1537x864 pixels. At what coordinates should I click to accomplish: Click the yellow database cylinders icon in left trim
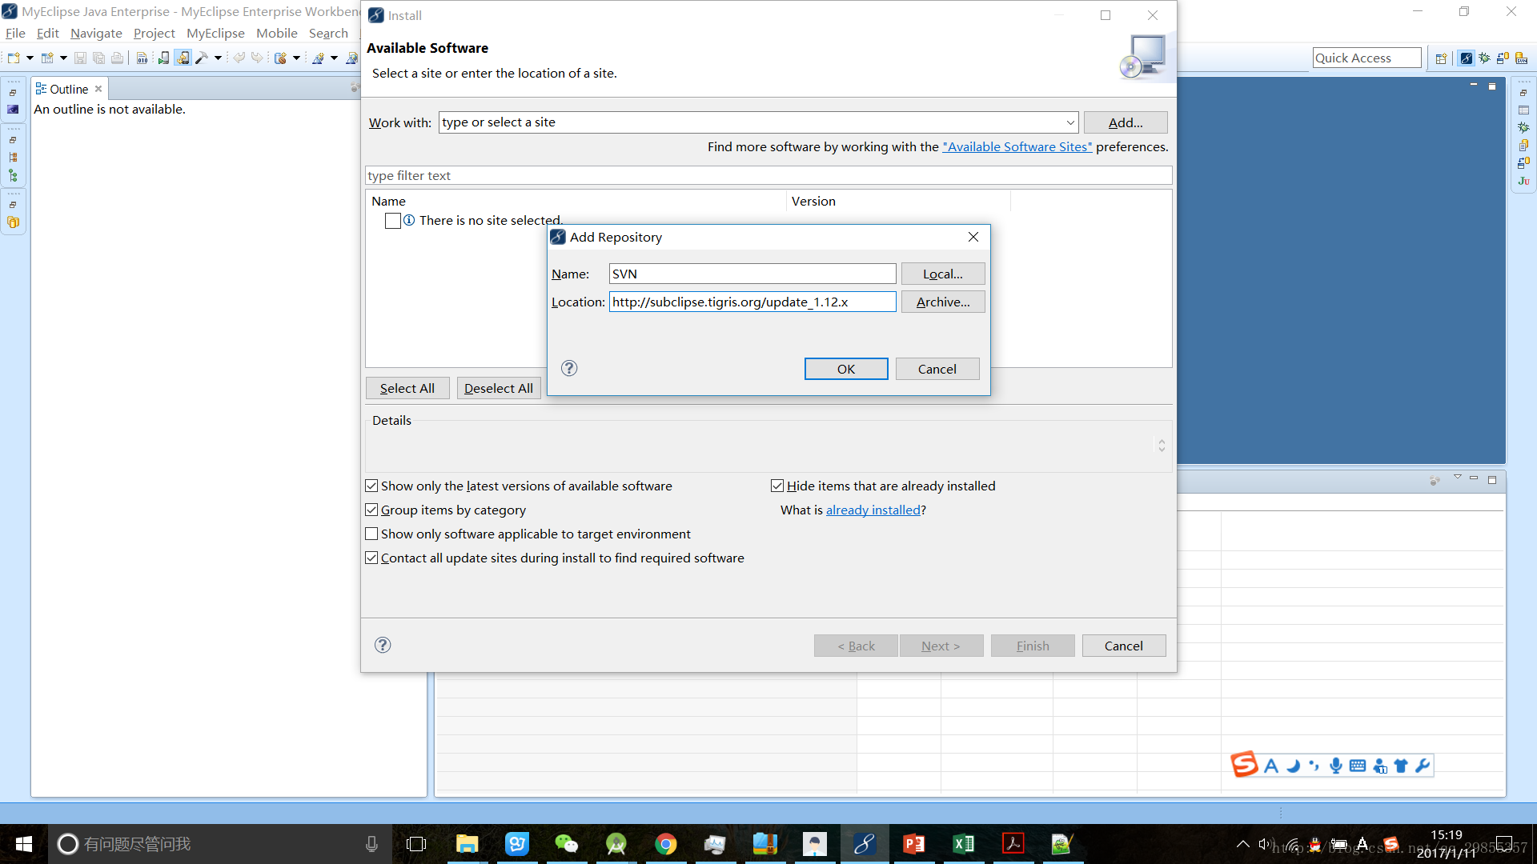pos(13,222)
